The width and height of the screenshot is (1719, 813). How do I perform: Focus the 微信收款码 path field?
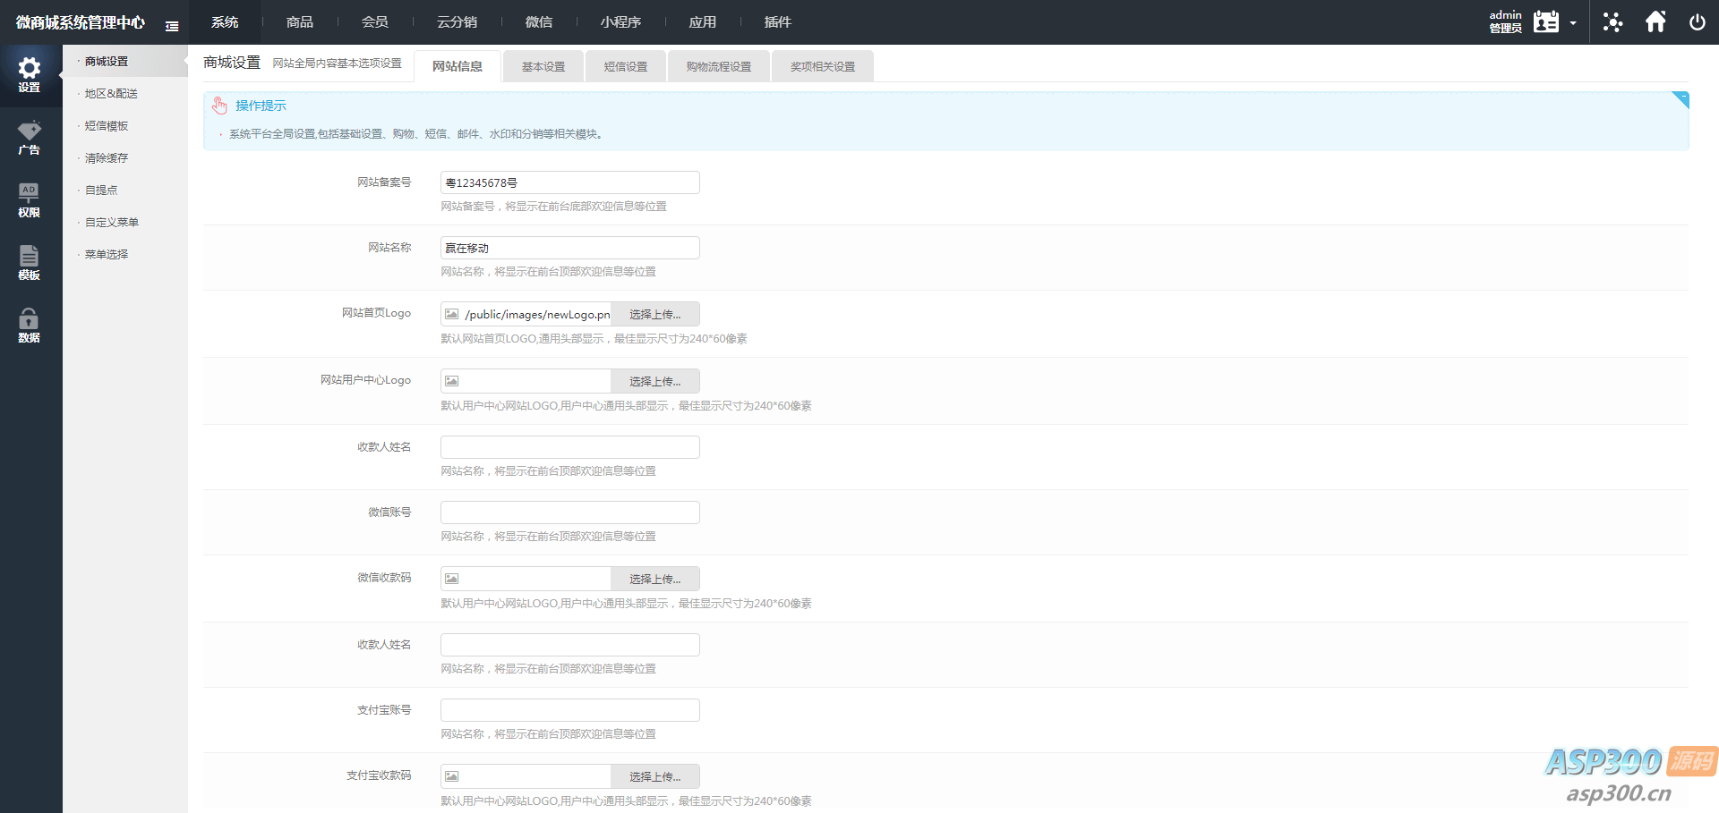(x=536, y=579)
